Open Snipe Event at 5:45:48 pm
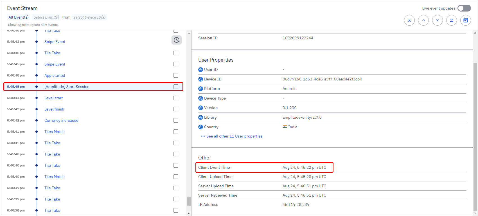The image size is (478, 216). (x=55, y=42)
